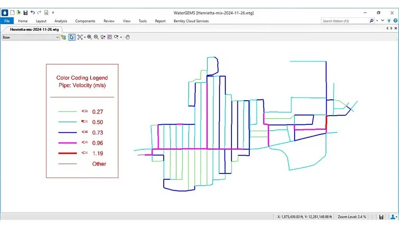399x228 pixels.
Task: Click the Zoom Out magnifier icon
Action: pyautogui.click(x=96, y=37)
